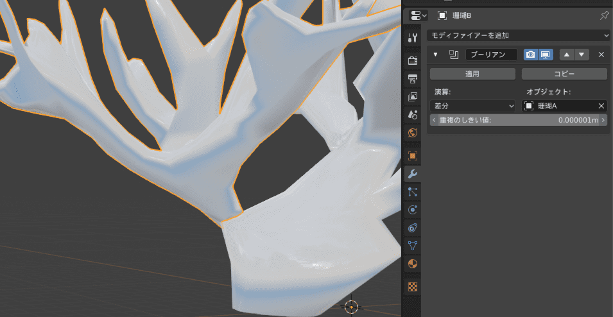Open the Modifiers wrench tab
Image resolution: width=613 pixels, height=317 pixels.
coord(413,173)
